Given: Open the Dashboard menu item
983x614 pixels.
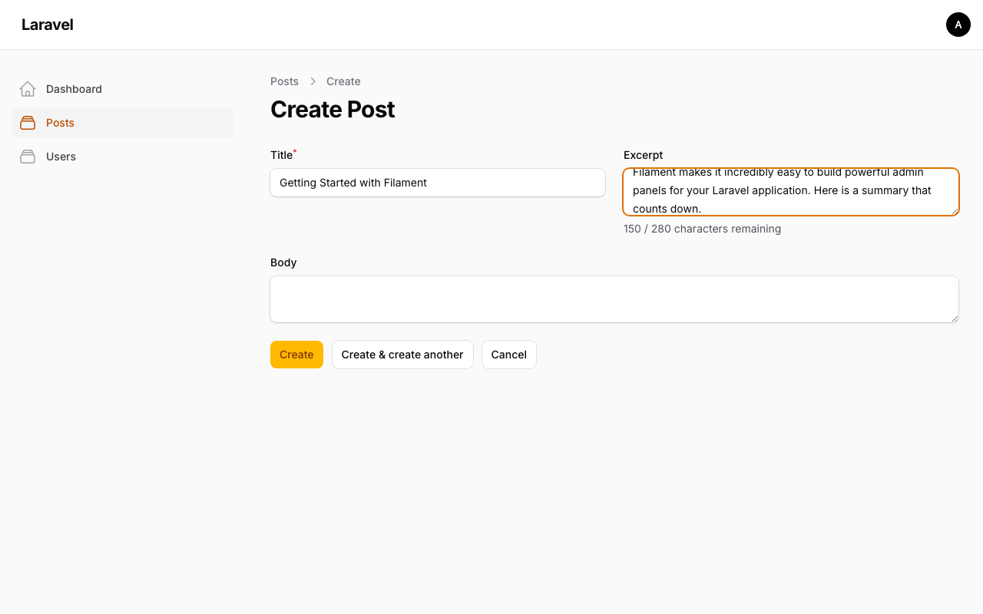Looking at the screenshot, I should 123,89.
